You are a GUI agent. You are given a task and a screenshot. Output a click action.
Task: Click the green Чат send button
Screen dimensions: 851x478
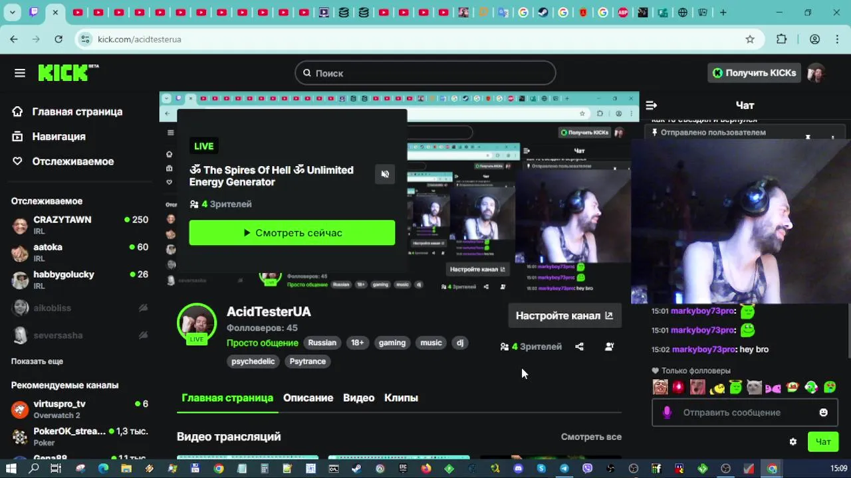point(823,442)
